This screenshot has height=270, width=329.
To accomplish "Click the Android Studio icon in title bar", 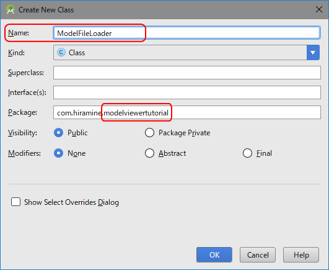I will 11,10.
